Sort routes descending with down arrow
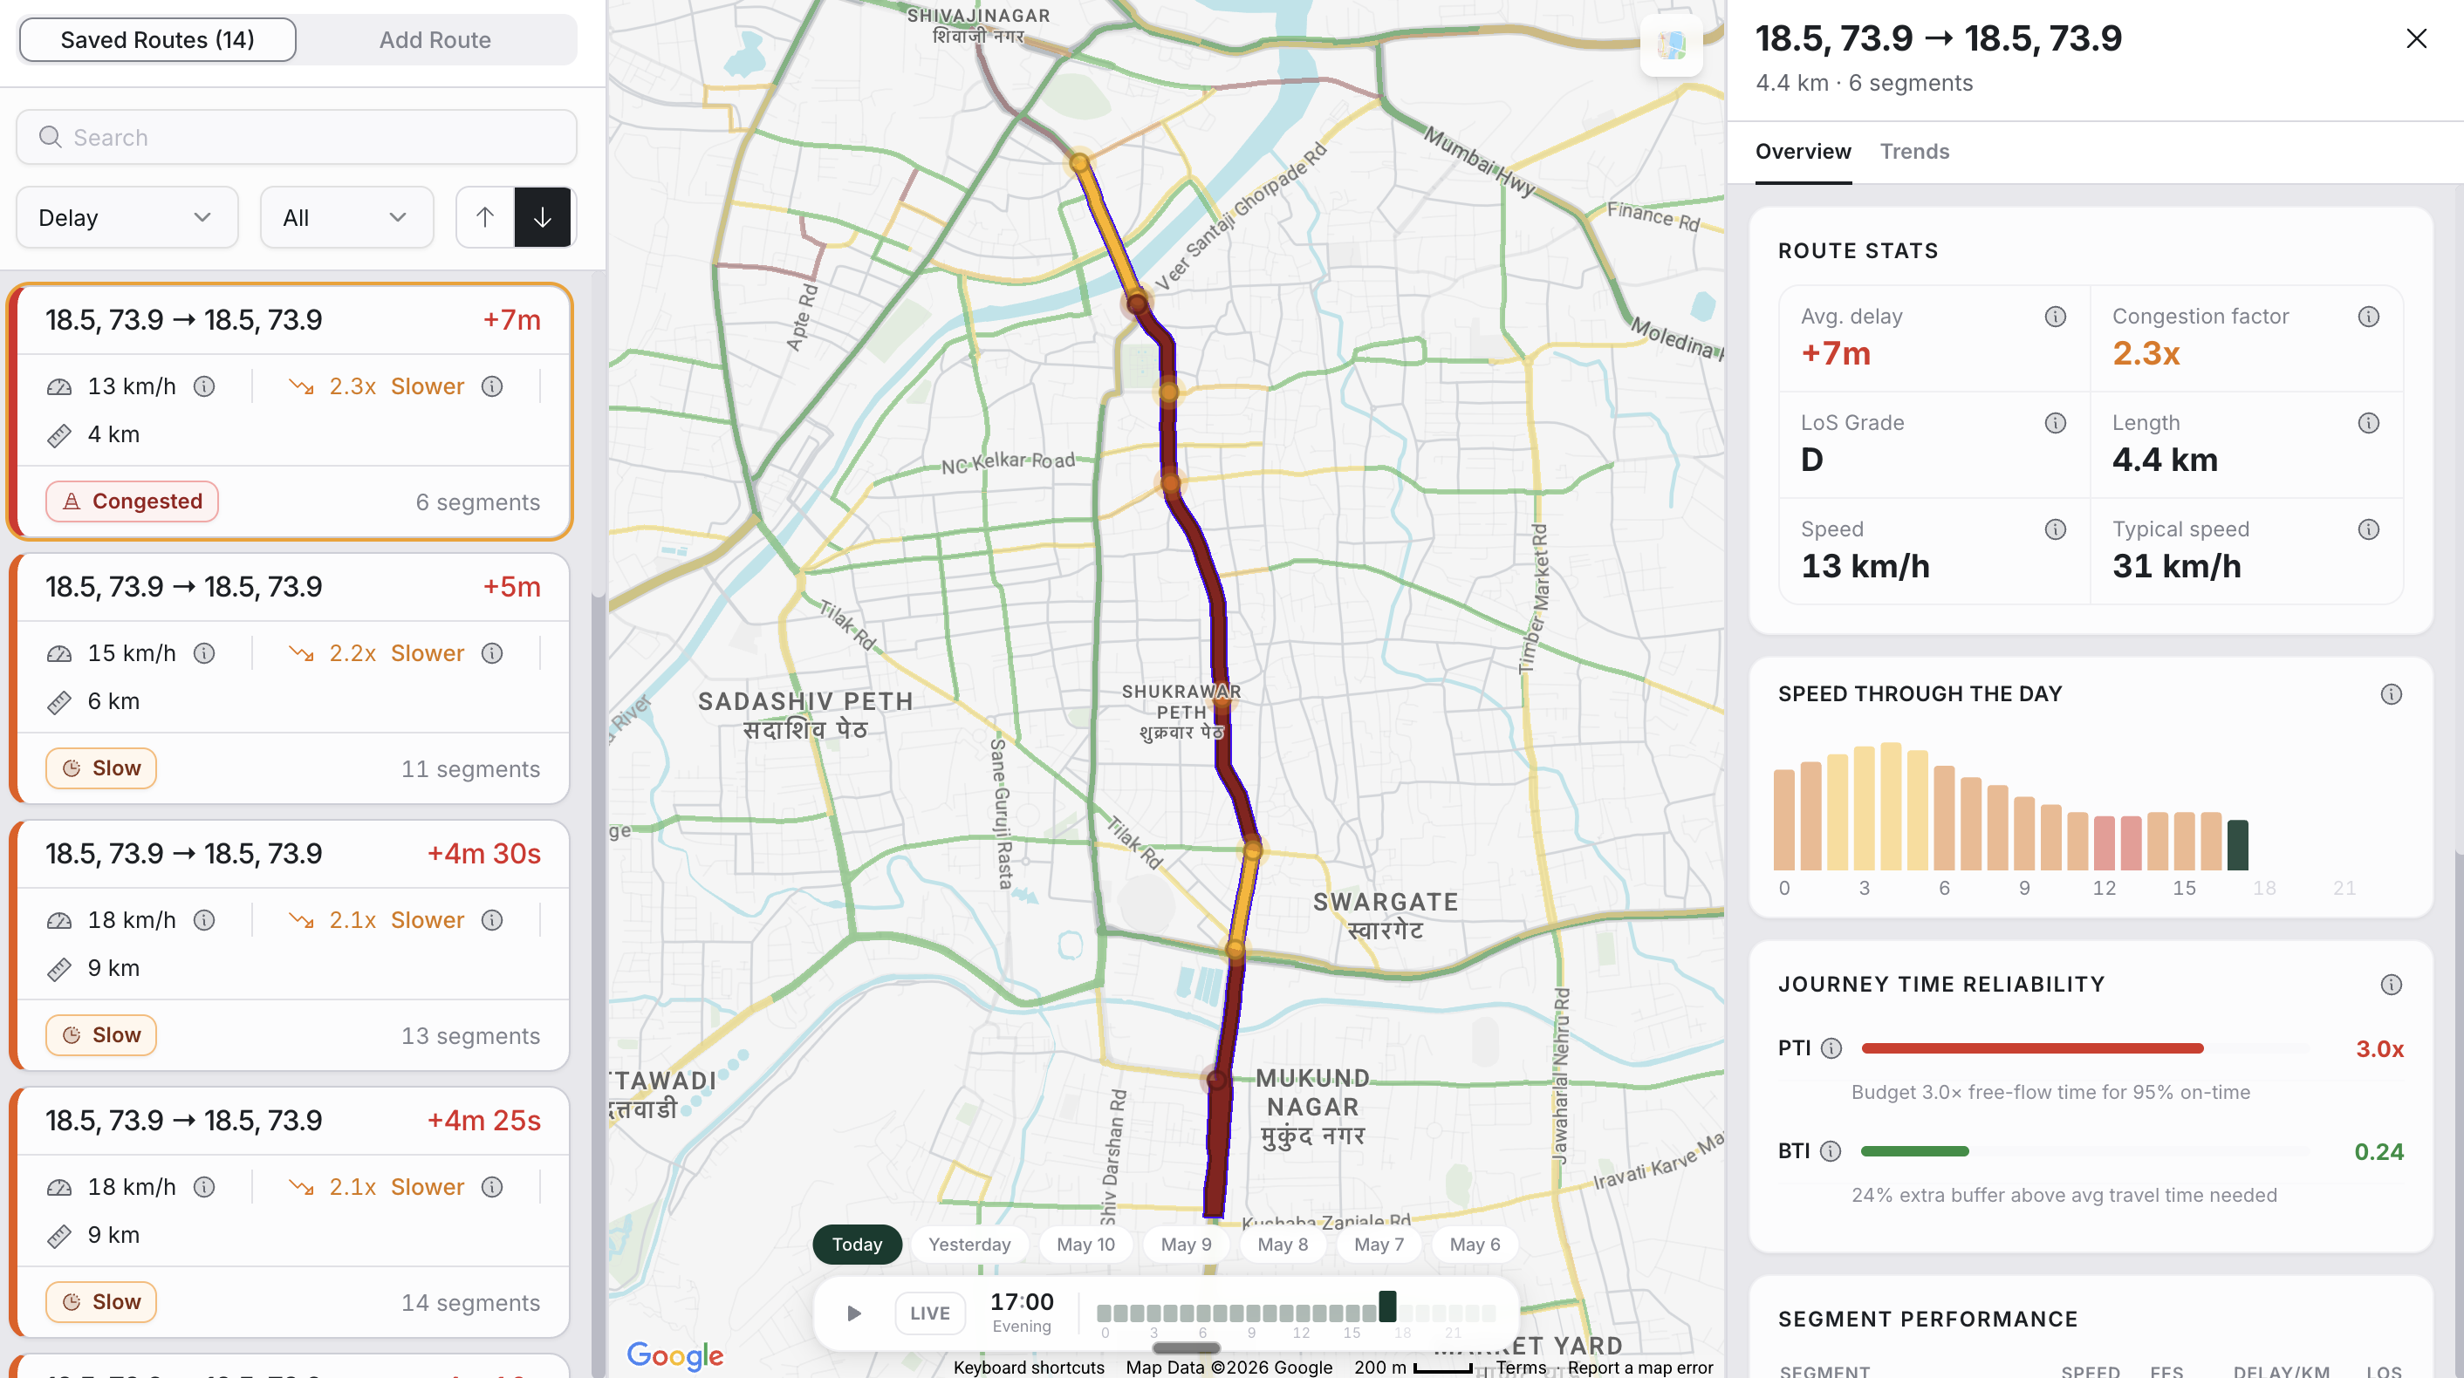The width and height of the screenshot is (2464, 1378). (x=543, y=217)
